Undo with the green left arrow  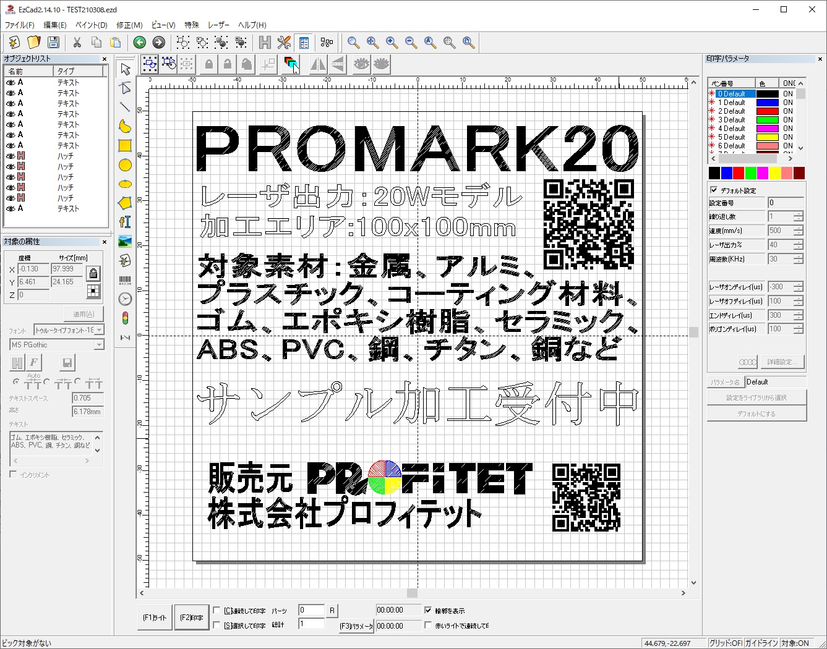click(140, 42)
